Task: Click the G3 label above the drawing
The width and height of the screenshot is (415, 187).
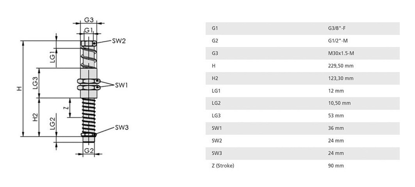Action: pos(89,19)
